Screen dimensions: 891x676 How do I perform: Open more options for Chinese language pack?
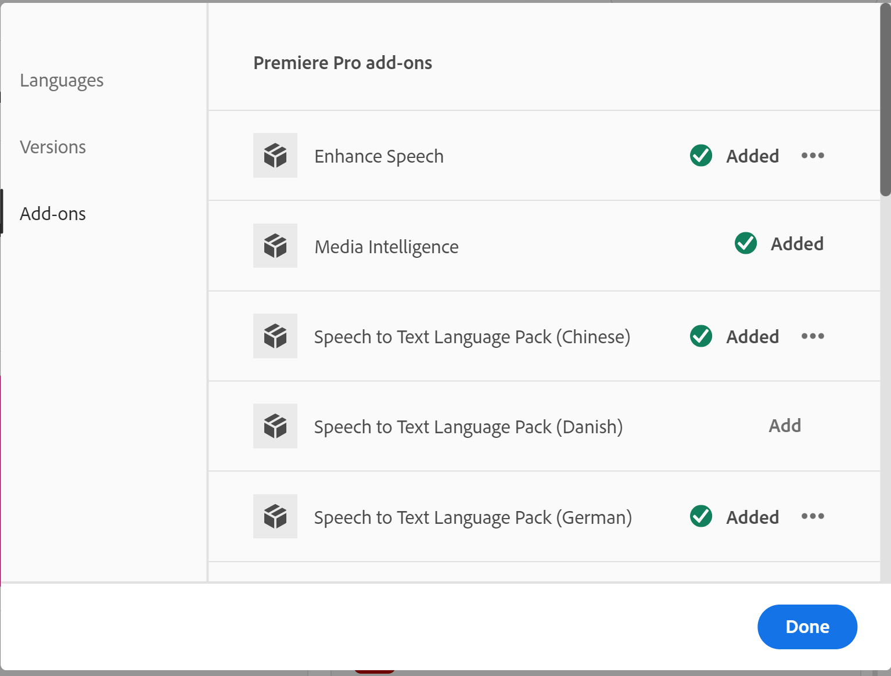tap(813, 336)
